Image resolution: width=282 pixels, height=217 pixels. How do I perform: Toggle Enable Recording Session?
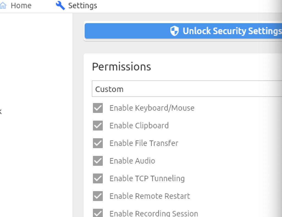98,213
